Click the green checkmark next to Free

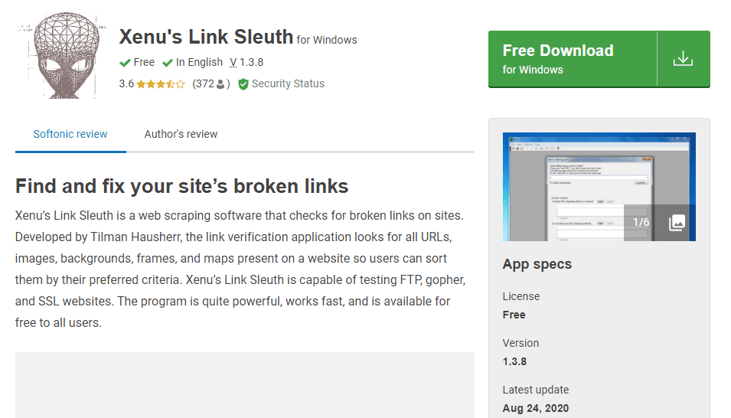tap(125, 63)
